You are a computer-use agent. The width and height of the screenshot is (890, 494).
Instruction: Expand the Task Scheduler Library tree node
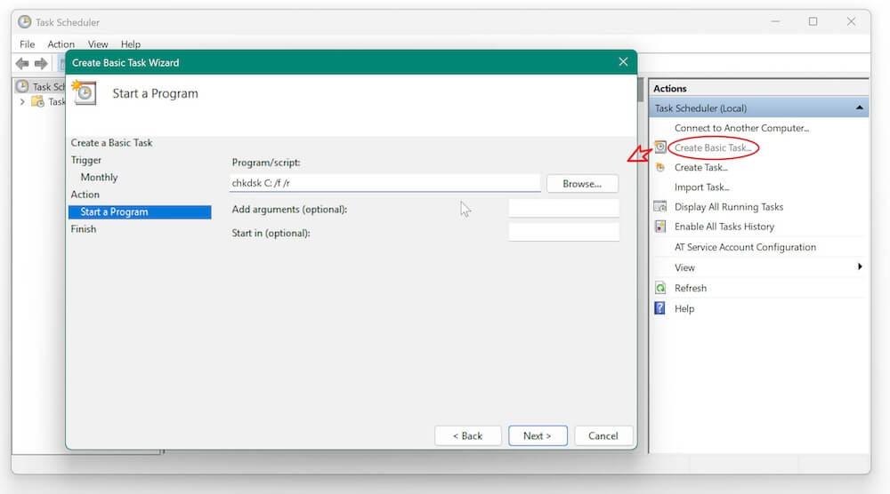pos(22,102)
